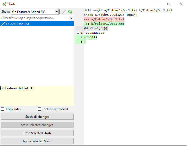Viewport: 187px width, 146px height.
Task: Close the Stash window
Action: click(x=181, y=4)
